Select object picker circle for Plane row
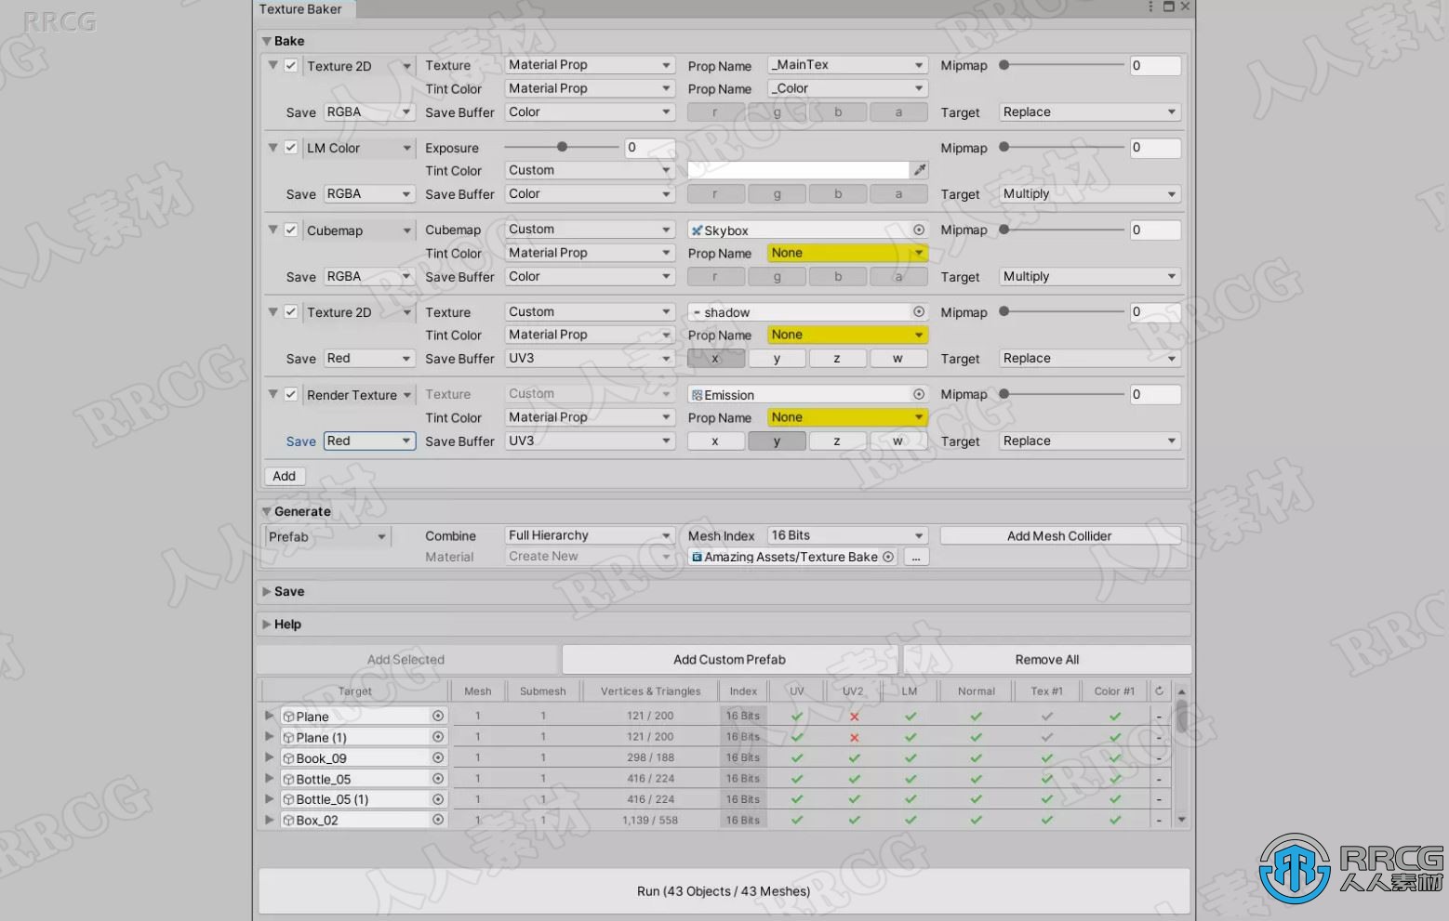The image size is (1449, 921). click(438, 716)
